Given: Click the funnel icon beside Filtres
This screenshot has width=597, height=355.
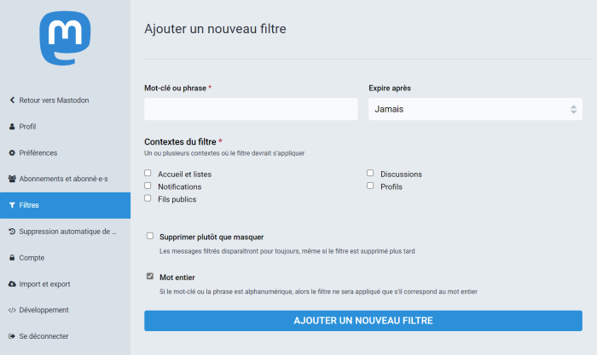Looking at the screenshot, I should pyautogui.click(x=12, y=205).
